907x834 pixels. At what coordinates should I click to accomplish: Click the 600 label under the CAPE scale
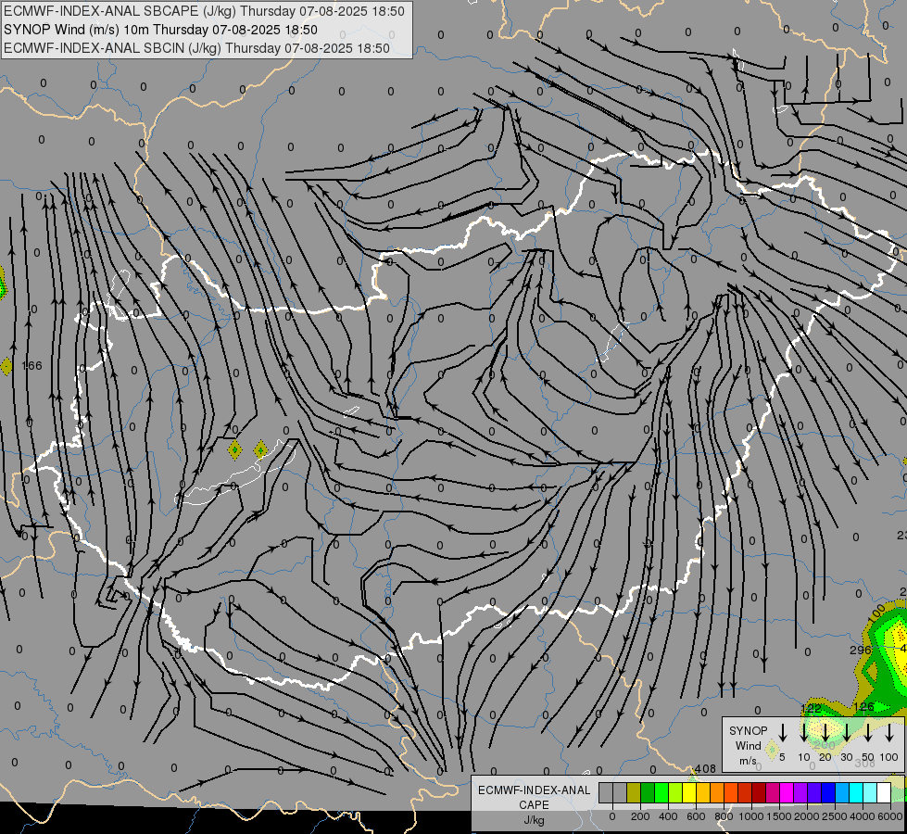696,816
